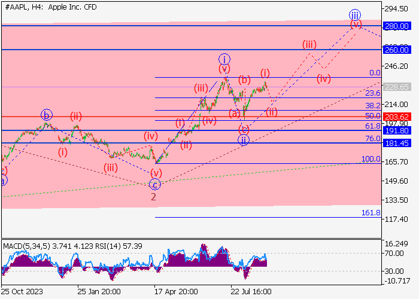This screenshot has height=299, width=419.
Task: Click the "22 Jul 16:00" date label
Action: coord(251,292)
